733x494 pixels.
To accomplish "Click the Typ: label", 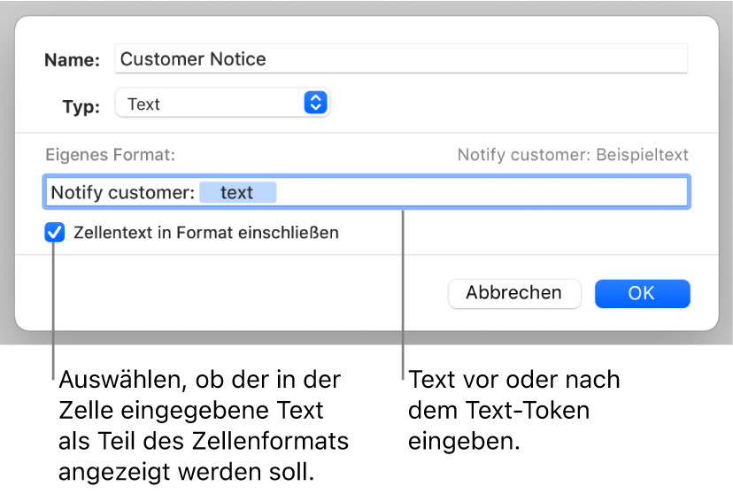I will click(x=81, y=105).
